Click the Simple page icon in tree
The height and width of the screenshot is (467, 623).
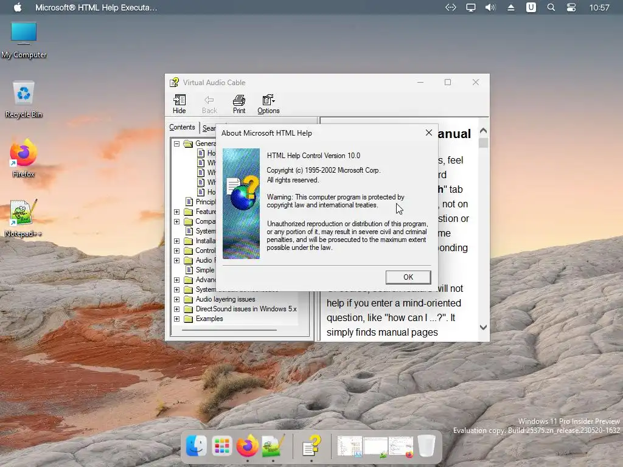click(x=190, y=270)
